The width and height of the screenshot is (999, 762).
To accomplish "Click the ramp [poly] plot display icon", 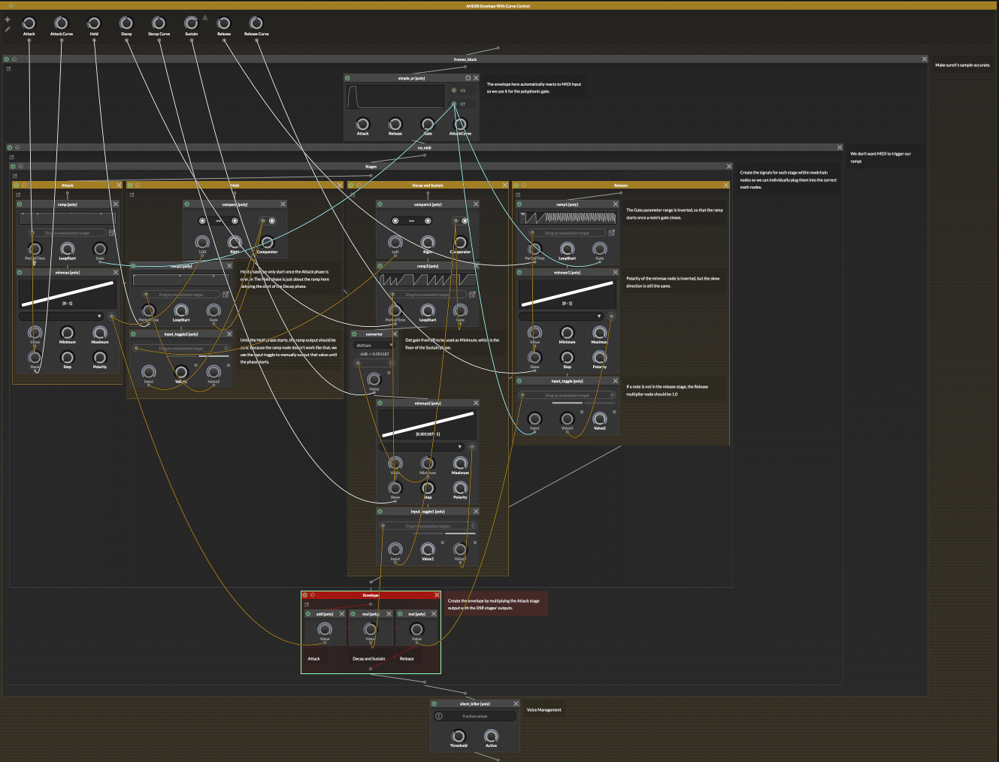I will click(x=111, y=233).
